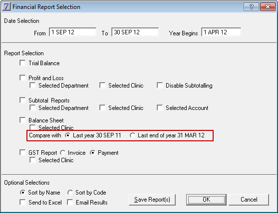Click the application icon in title bar
The height and width of the screenshot is (213, 278).
[6, 6]
